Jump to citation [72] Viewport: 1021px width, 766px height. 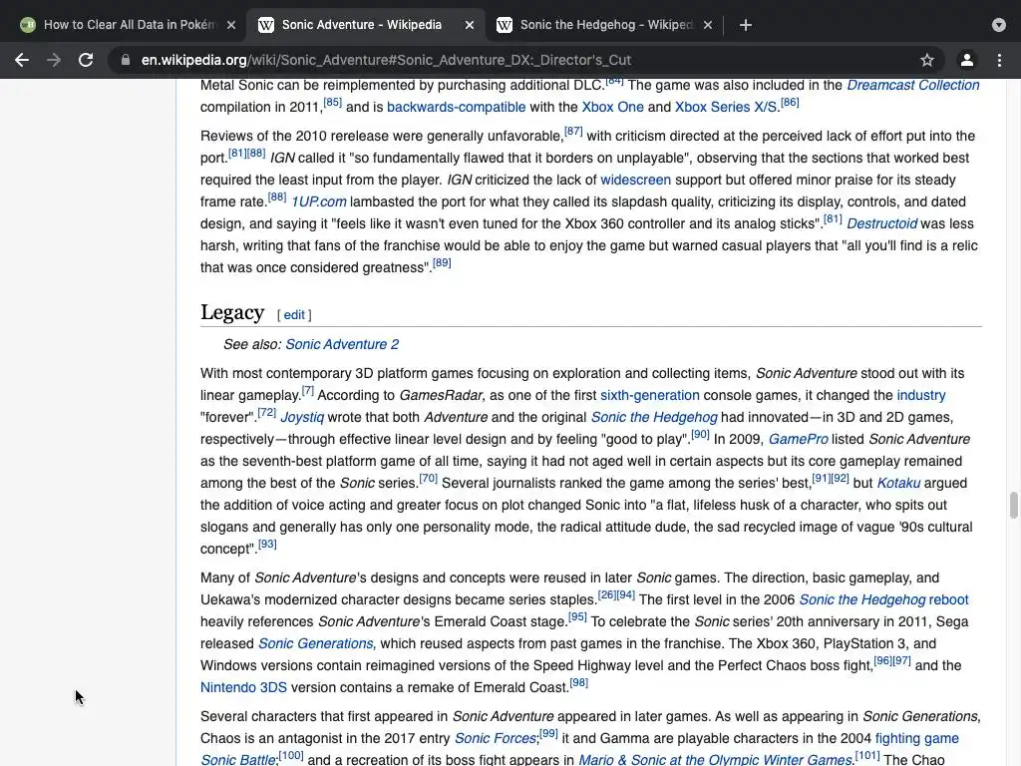[x=267, y=412]
